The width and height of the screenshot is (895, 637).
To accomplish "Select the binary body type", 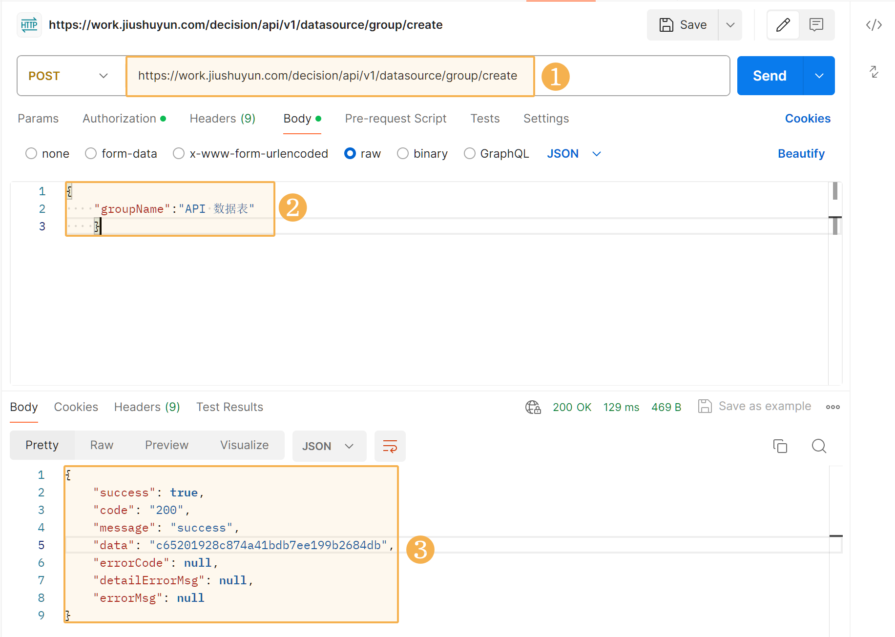I will pos(403,154).
